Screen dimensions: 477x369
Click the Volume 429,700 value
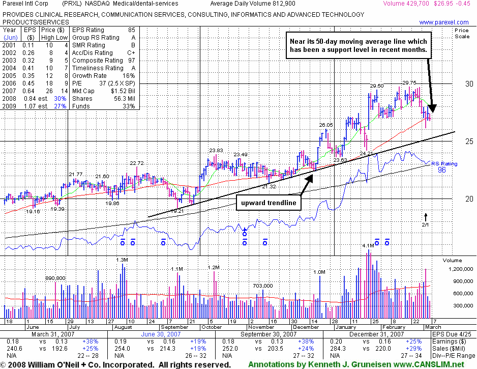coord(406,4)
